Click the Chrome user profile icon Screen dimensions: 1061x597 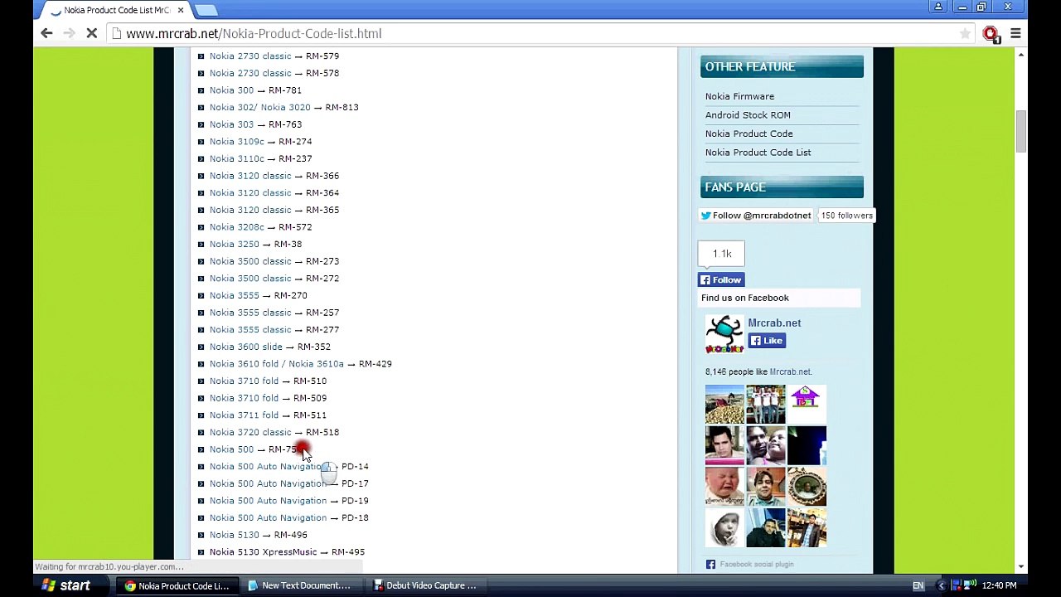938,7
